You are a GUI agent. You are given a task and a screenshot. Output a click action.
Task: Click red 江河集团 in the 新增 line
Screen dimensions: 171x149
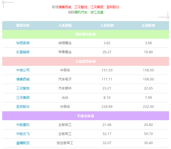97,7
